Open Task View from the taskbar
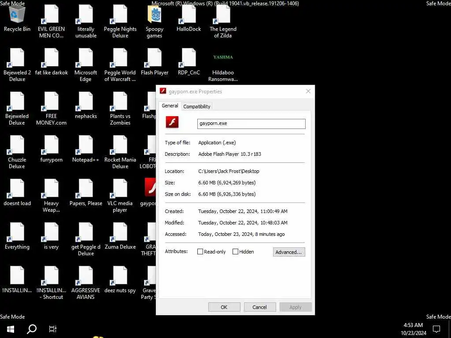This screenshot has width=451, height=338. 53,329
